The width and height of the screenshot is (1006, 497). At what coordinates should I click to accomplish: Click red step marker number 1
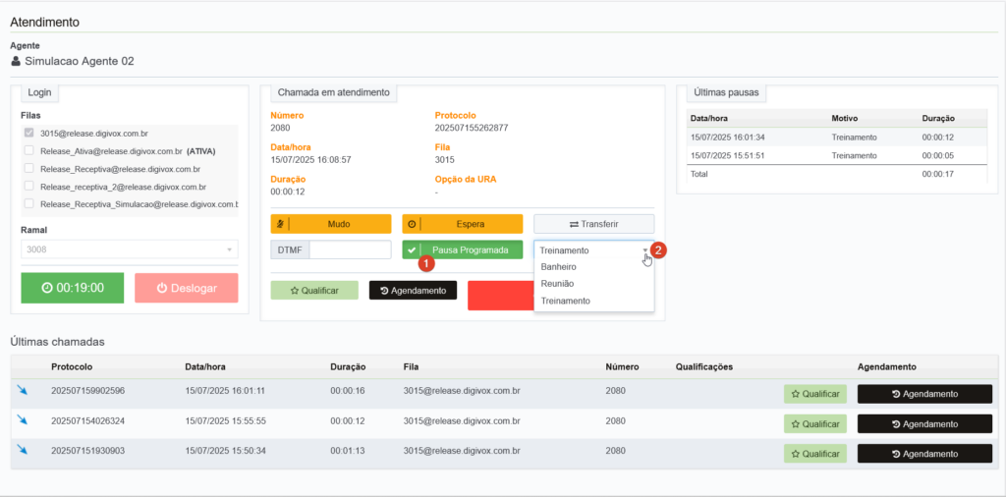[x=425, y=261]
